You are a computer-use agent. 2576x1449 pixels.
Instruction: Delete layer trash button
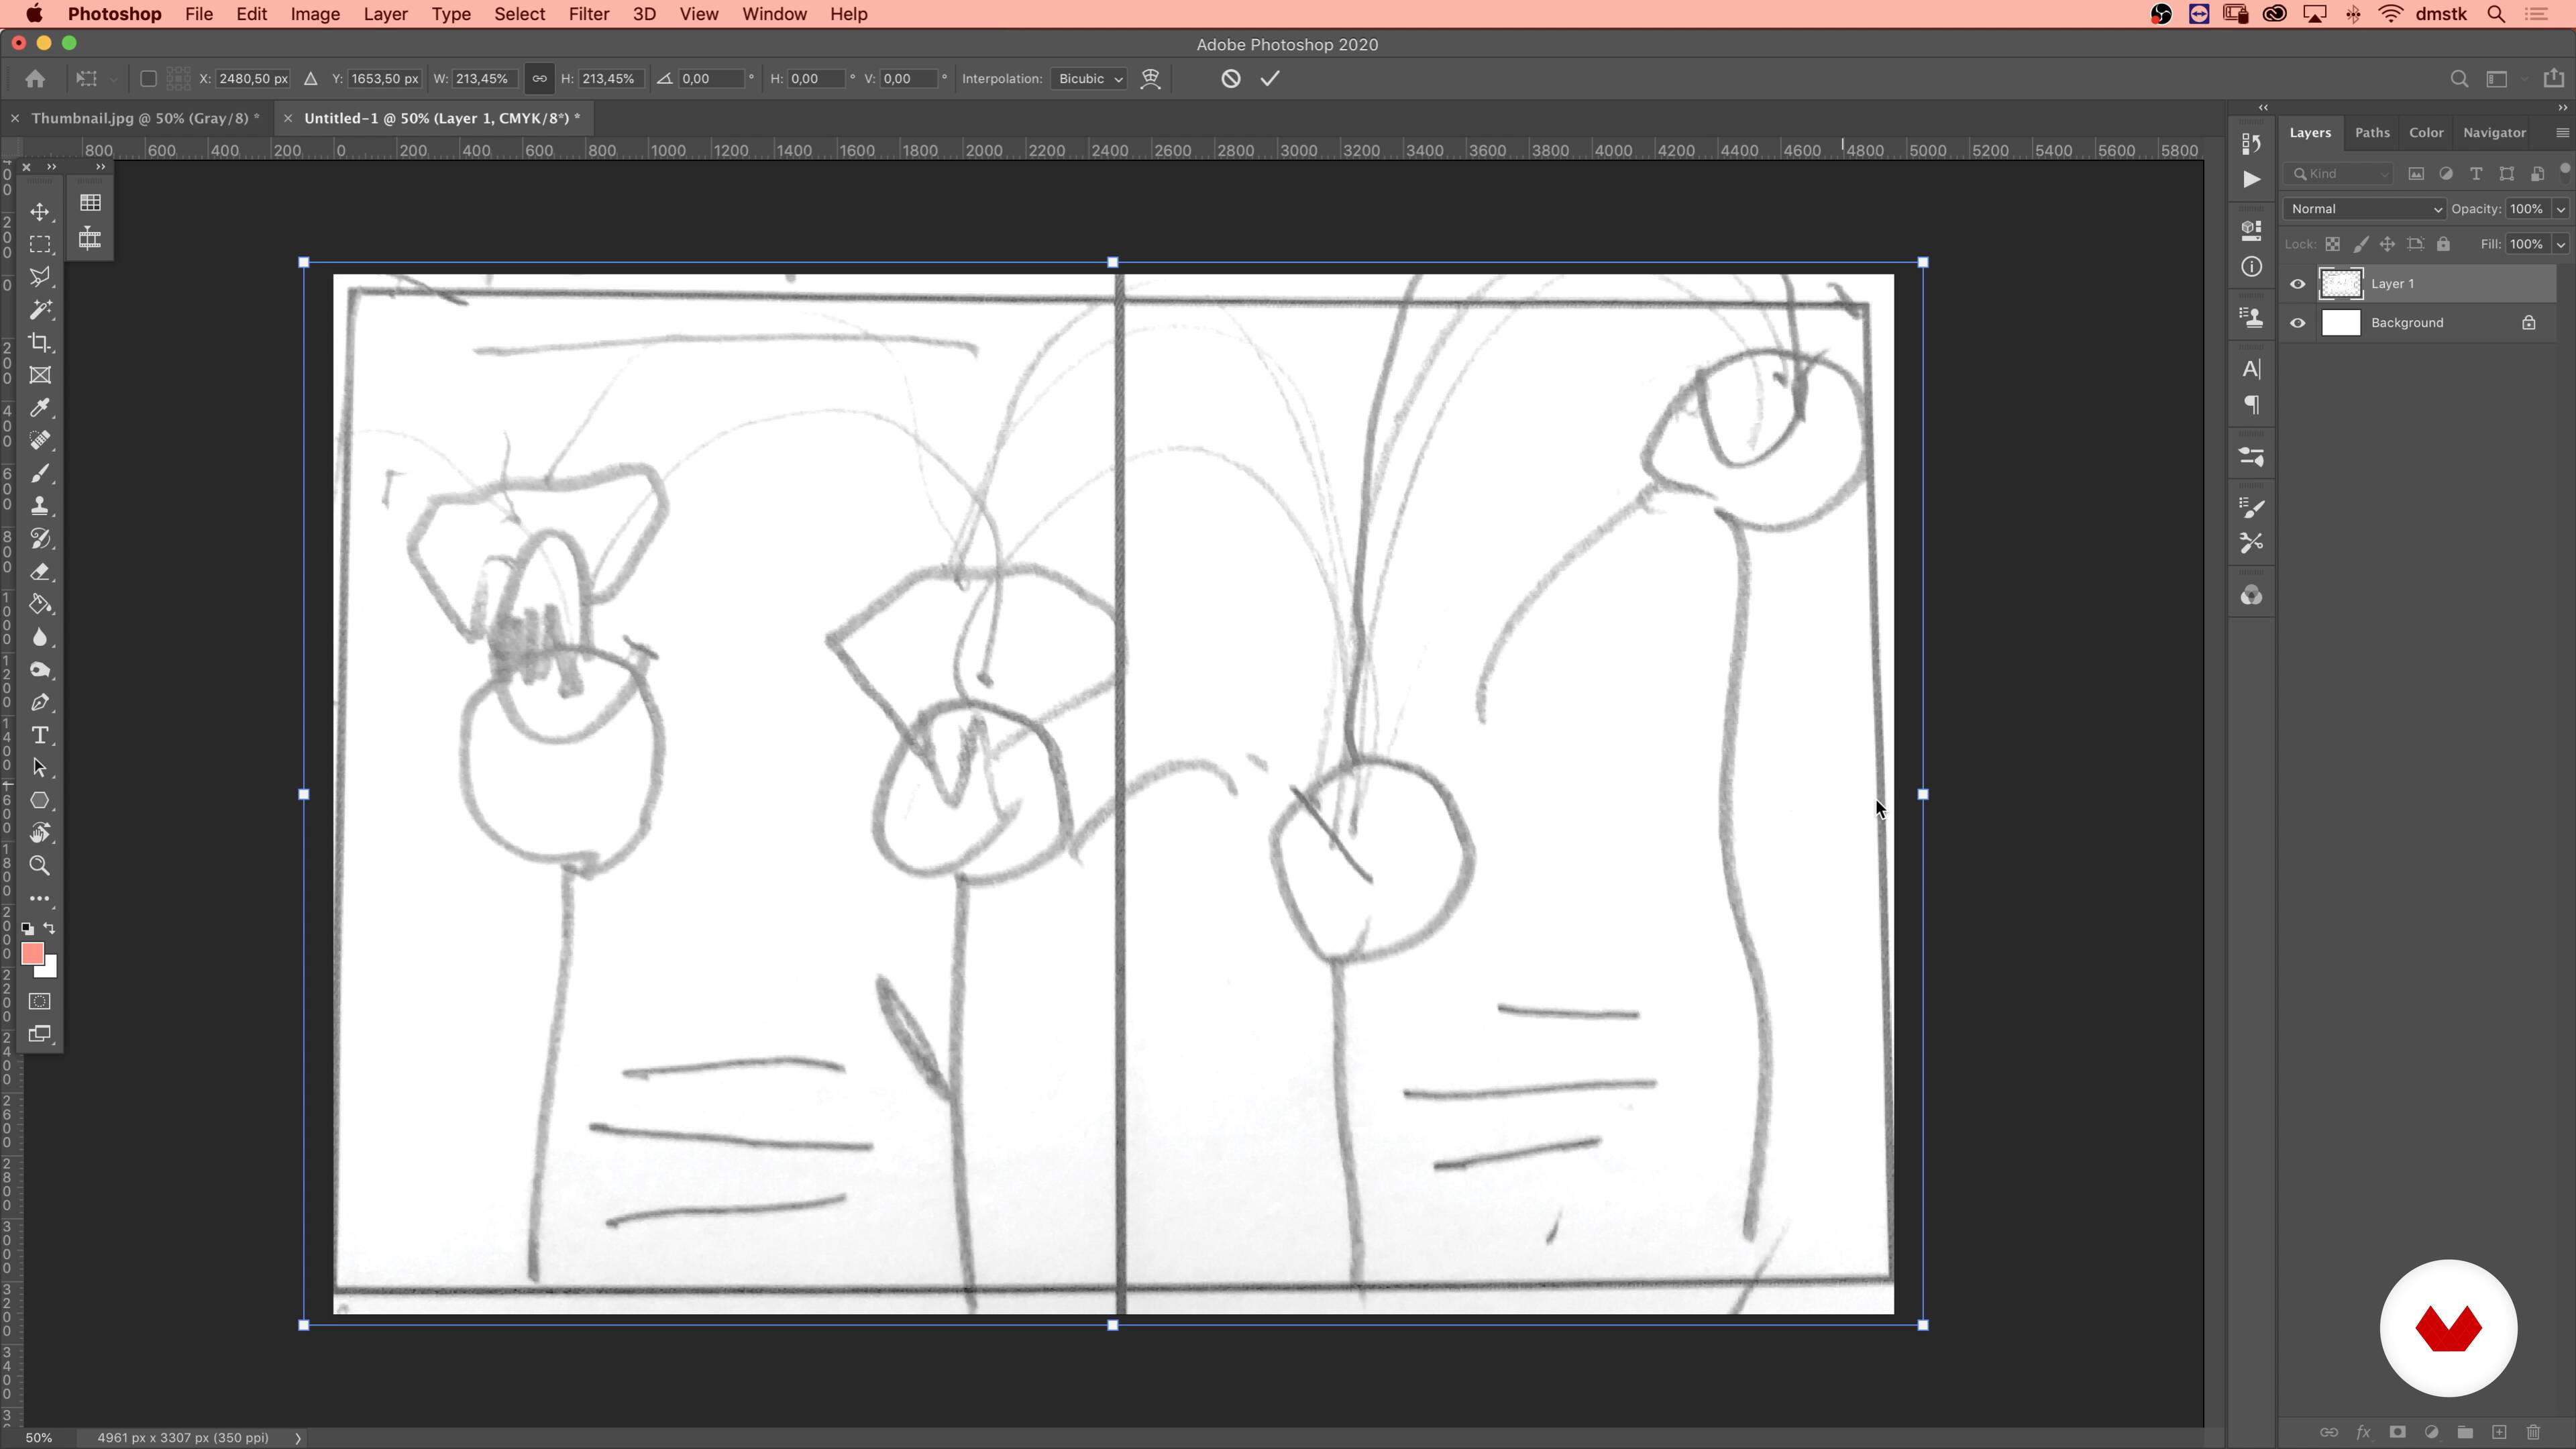[x=2533, y=1432]
